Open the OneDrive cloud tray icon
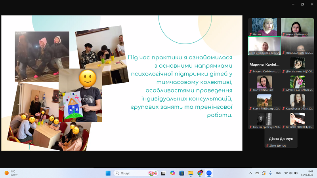 pyautogui.click(x=257, y=173)
